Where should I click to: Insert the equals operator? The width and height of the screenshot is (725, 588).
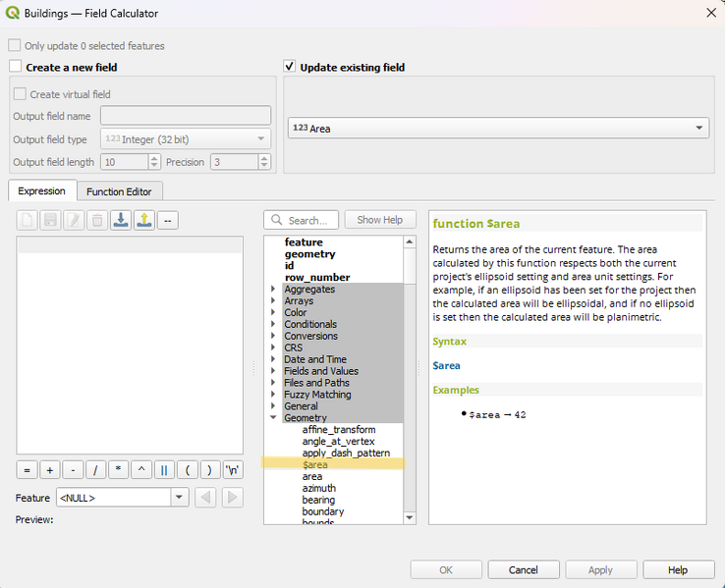coord(27,470)
